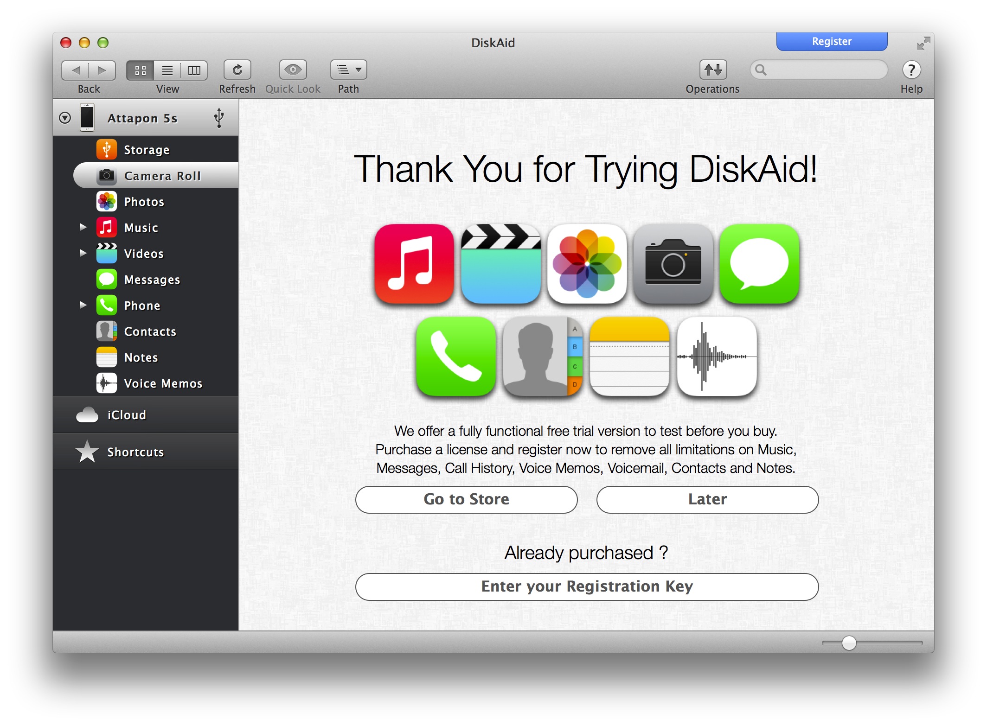Select Camera Roll in sidebar
Screen dimensions: 987x726
pos(156,175)
